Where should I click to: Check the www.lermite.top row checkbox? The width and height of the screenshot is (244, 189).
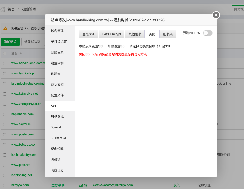[x=5, y=73]
